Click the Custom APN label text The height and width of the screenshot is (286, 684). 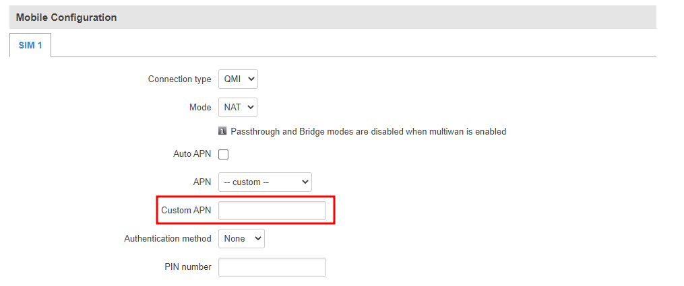coord(186,211)
